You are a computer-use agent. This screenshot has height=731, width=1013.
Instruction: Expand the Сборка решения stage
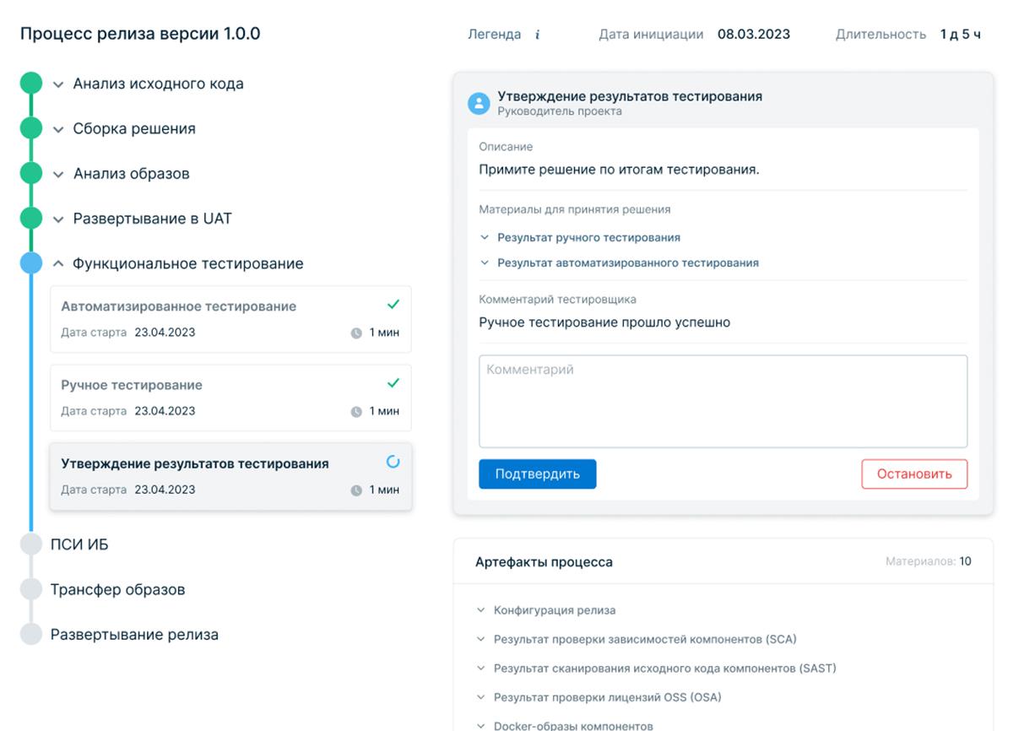click(58, 129)
